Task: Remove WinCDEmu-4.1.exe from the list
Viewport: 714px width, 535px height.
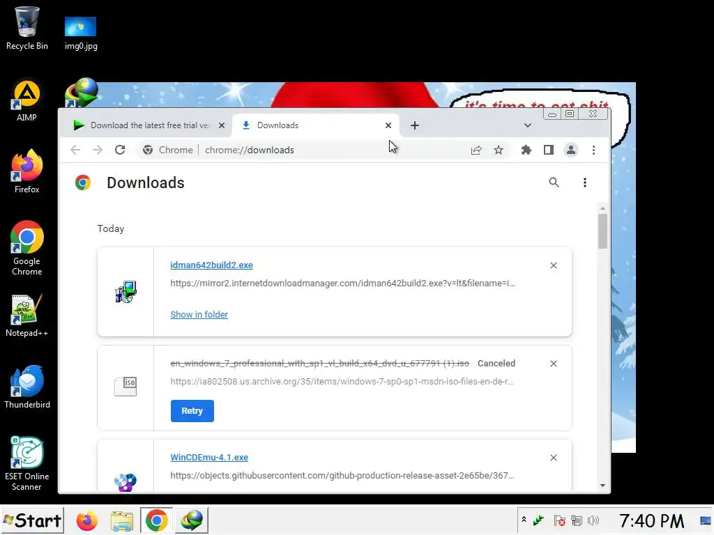Action: click(553, 458)
